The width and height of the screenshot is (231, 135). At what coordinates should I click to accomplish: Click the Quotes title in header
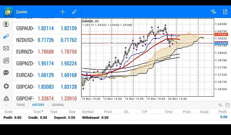[x=22, y=12]
